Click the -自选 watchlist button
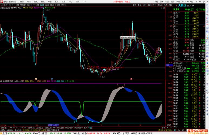 tap(165, 5)
